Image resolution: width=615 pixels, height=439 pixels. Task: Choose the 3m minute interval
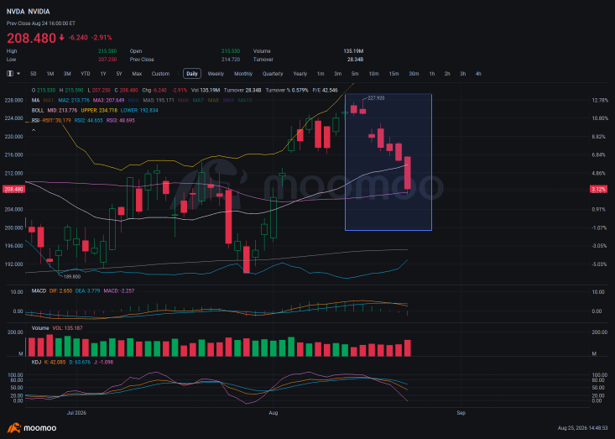tap(337, 74)
